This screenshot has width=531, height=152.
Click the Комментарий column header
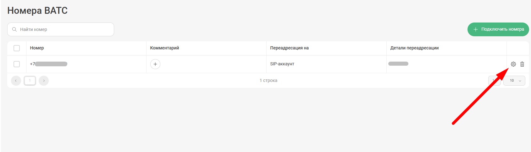coord(164,48)
